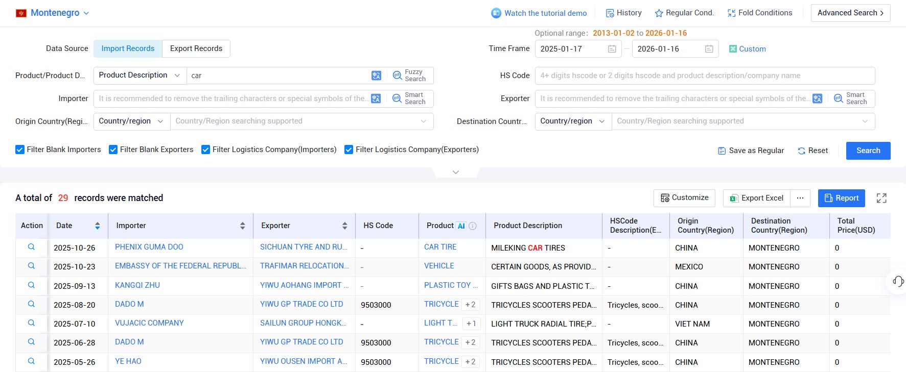View details for 2025-06-28 DADO M row
The image size is (906, 372).
31,342
